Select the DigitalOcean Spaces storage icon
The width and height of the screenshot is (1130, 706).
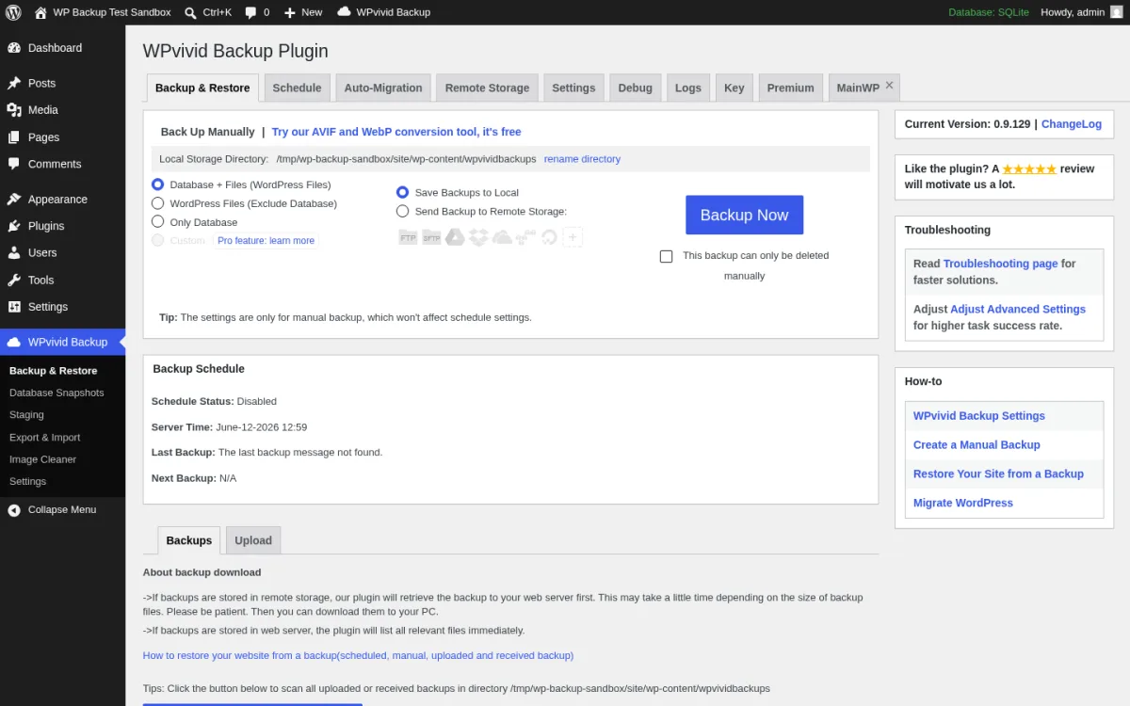coord(549,237)
